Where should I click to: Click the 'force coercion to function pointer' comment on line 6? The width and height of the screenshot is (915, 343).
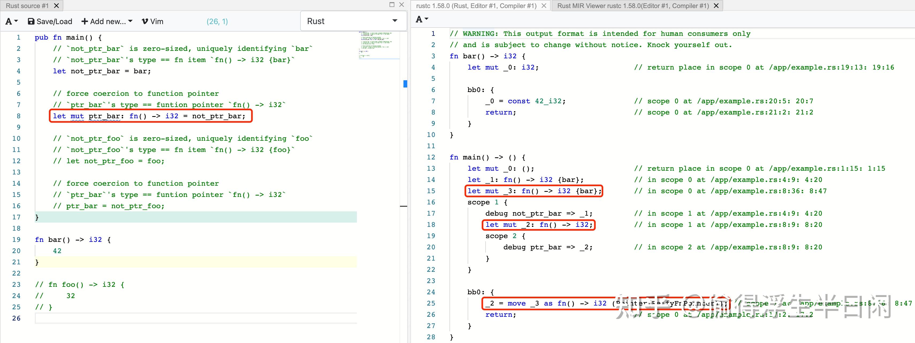coord(136,94)
